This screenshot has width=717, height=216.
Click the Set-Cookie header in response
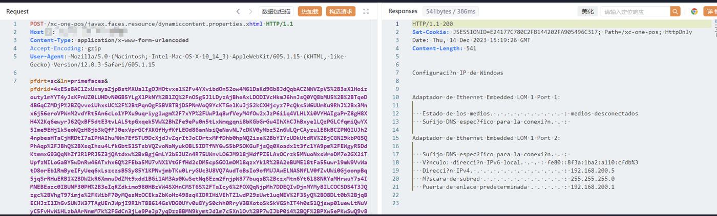click(429, 32)
